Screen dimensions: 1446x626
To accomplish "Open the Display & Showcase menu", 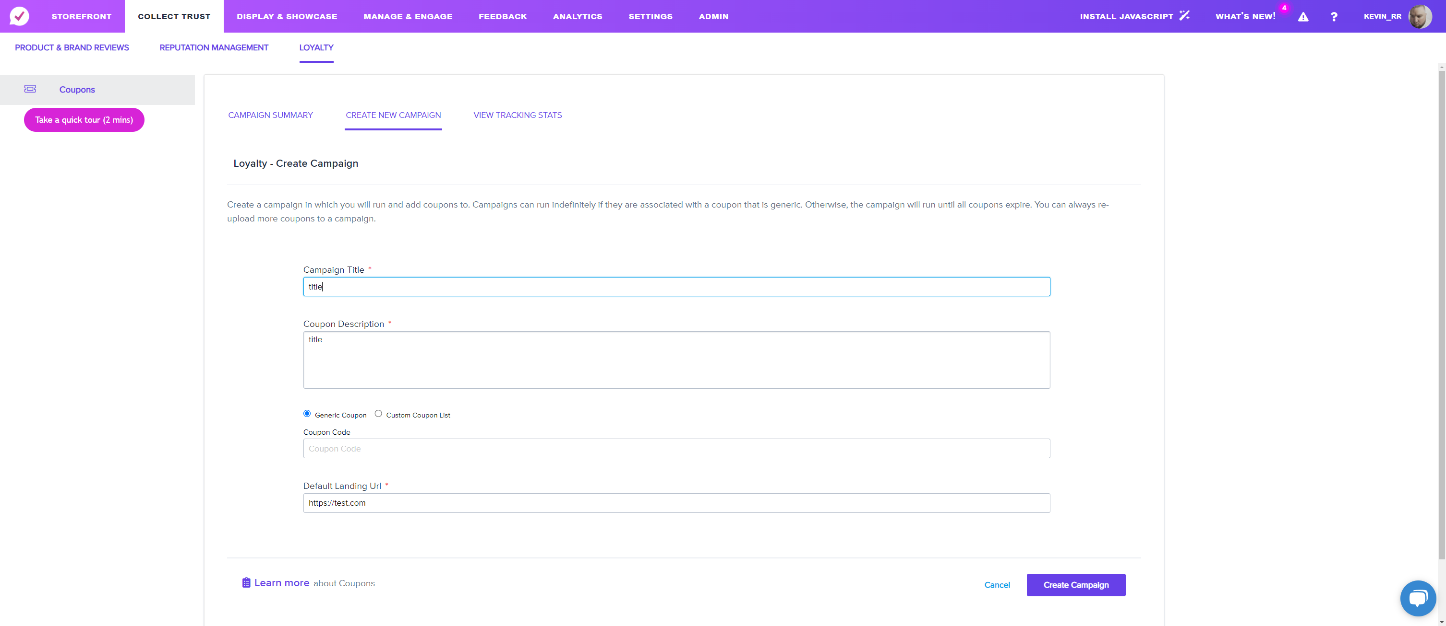I will [x=287, y=16].
